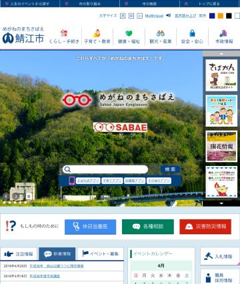This screenshot has width=240, height=284.
Task: Click the binoculars icon above 観光・産業
Action: click(x=161, y=33)
